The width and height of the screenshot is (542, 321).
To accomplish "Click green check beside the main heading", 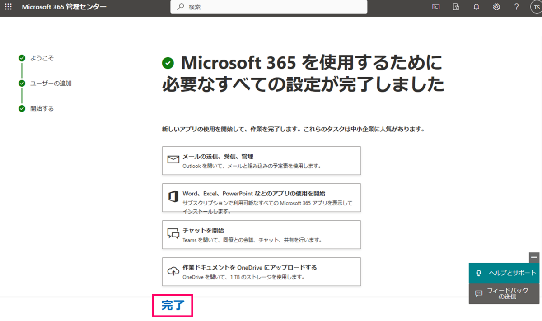I will (168, 64).
